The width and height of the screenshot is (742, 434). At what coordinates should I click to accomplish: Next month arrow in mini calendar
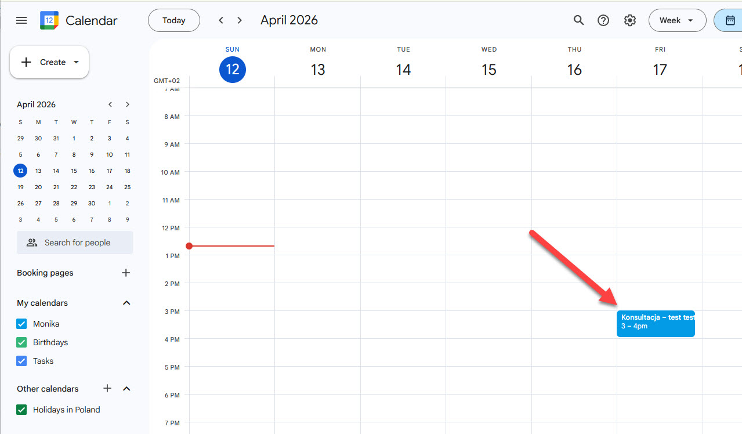pos(128,104)
